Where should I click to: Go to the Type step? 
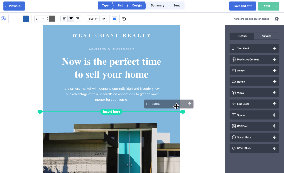click(x=105, y=5)
